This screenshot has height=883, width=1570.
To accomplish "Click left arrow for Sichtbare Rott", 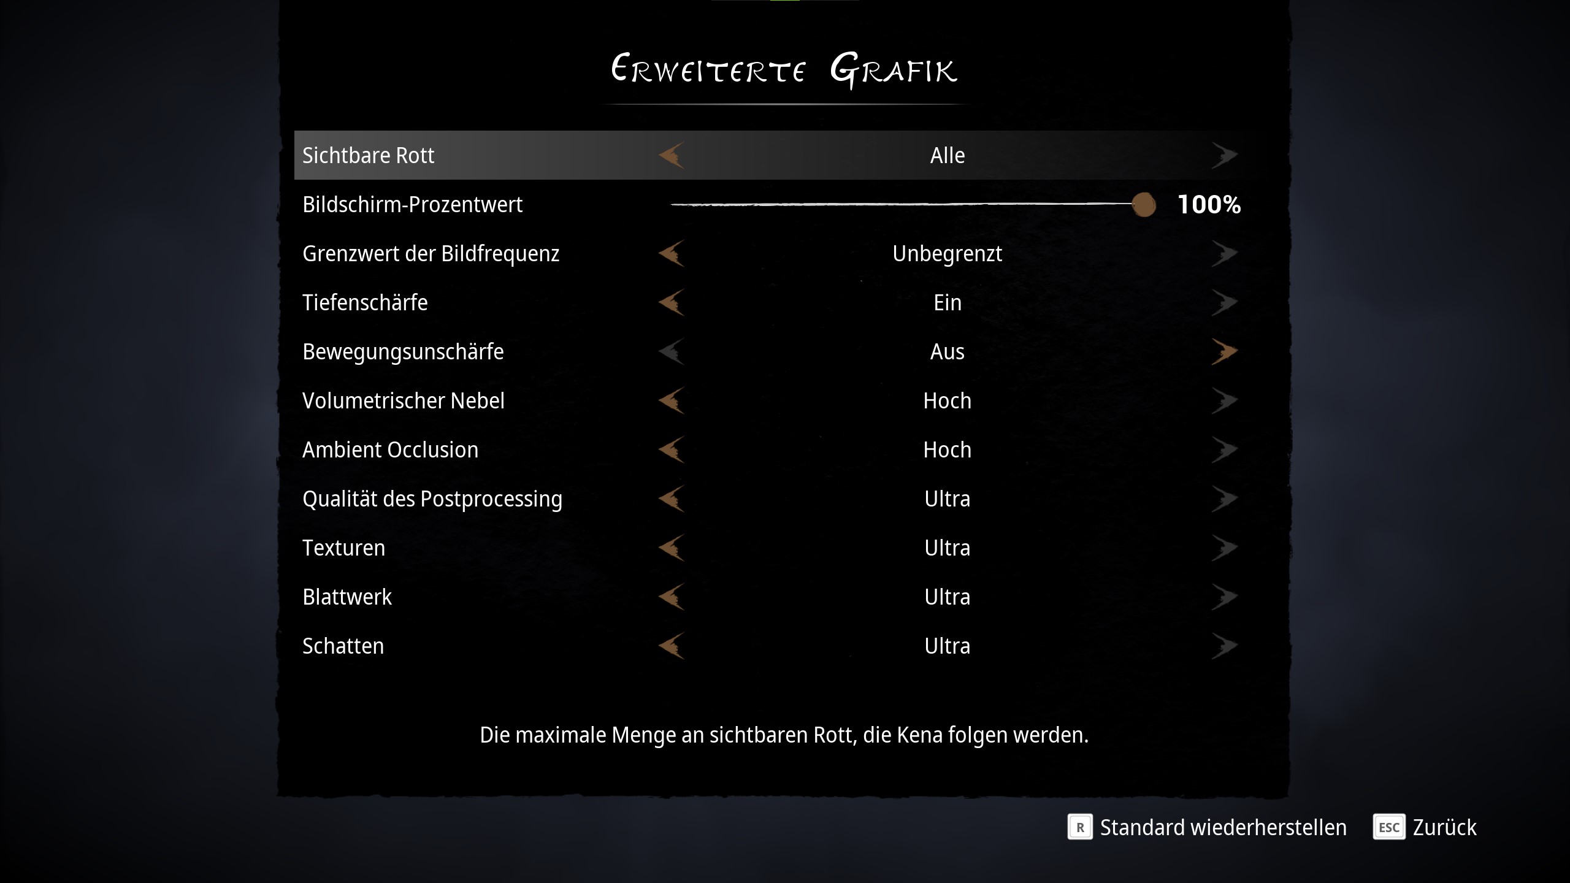I will click(672, 155).
